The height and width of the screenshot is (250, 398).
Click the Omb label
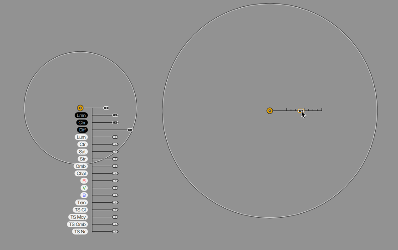[x=81, y=166]
